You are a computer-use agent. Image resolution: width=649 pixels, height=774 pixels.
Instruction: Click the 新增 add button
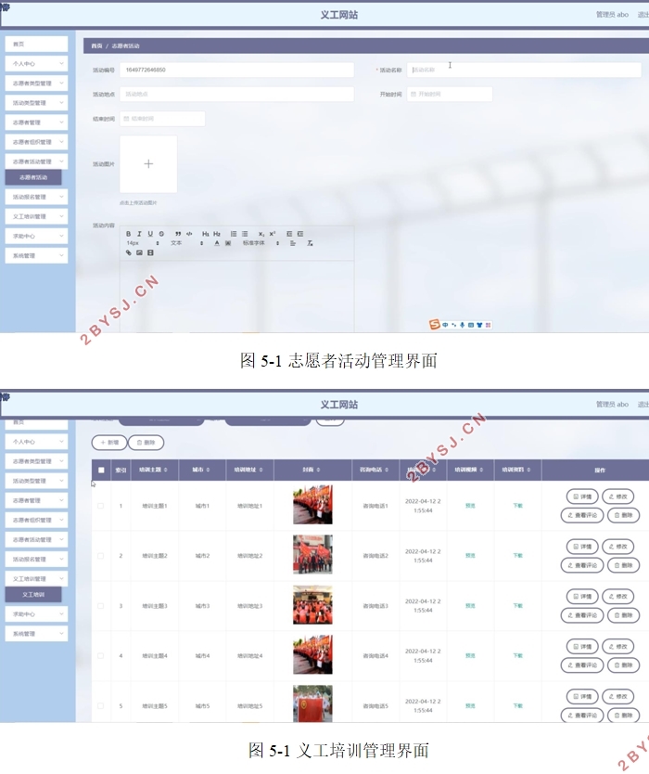point(109,443)
